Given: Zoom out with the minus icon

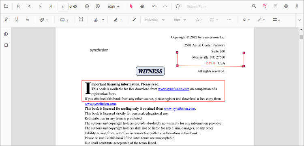Looking at the screenshot, I should pos(87,6).
